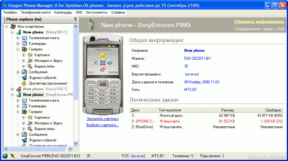Open the Инструменты menu
The height and width of the screenshot is (161, 288).
click(97, 12)
